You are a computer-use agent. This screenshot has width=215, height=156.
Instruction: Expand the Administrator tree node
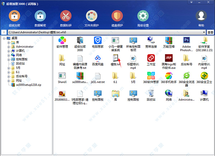point(9,46)
